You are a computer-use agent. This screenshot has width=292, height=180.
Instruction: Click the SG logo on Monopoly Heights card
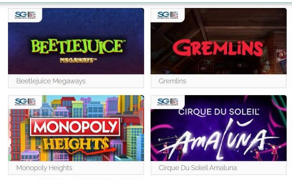(x=25, y=102)
